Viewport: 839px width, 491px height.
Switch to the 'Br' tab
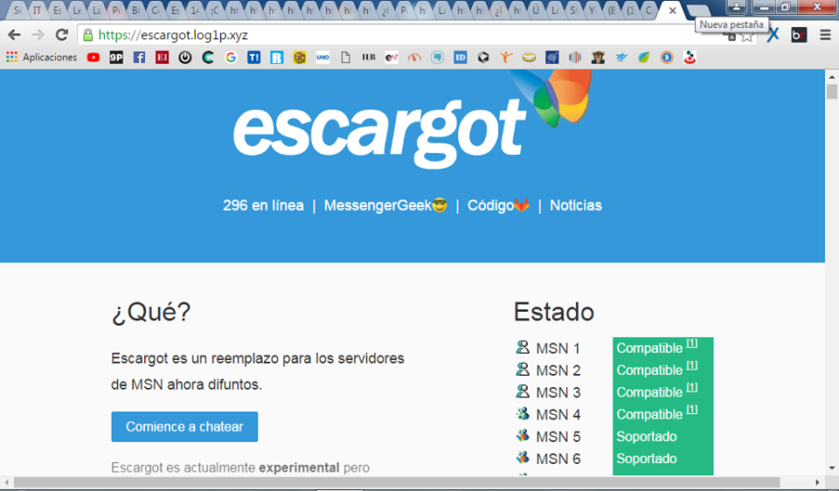[135, 10]
